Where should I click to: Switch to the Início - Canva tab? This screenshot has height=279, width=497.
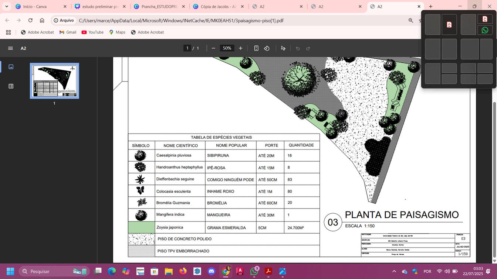click(x=41, y=7)
